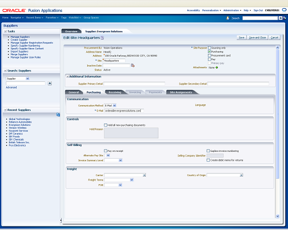The width and height of the screenshot is (288, 230).
Task: Open the Communication Method dropdown
Action: pos(114,106)
